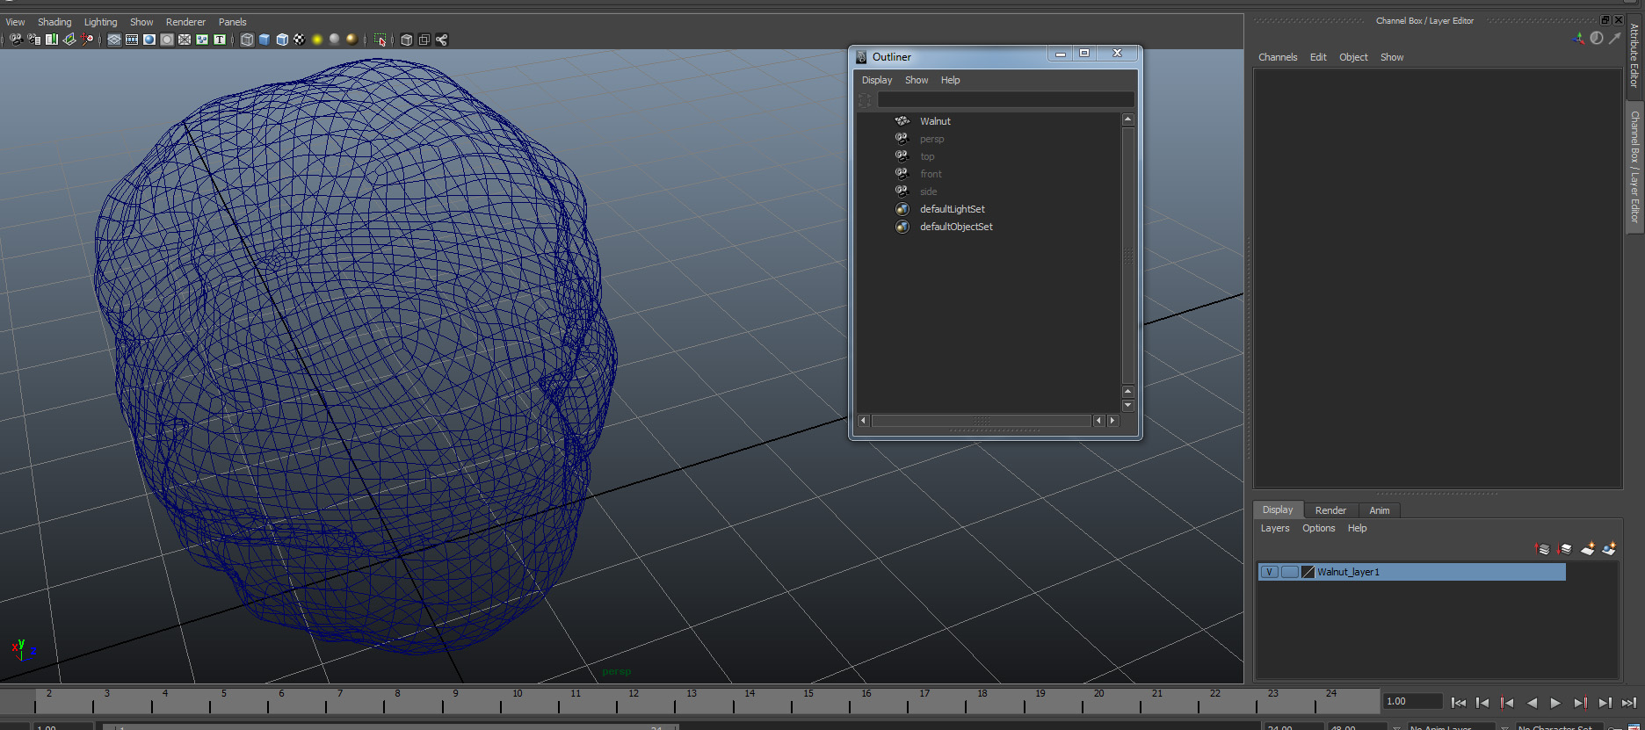Viewport: 1645px width, 730px height.
Task: Open Camera Attributes from toolbar icon
Action: pyautogui.click(x=33, y=40)
